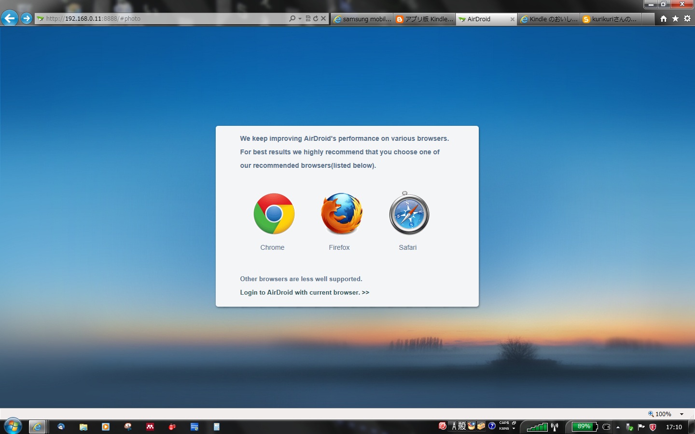
Task: Click the power plug icon
Action: click(x=607, y=427)
